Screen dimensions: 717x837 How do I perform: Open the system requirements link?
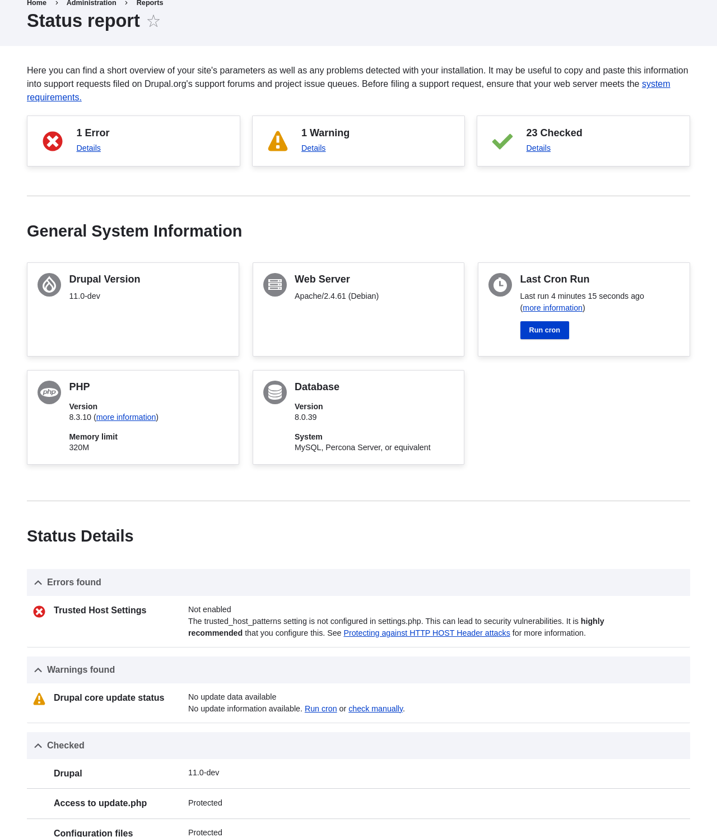pyautogui.click(x=655, y=84)
